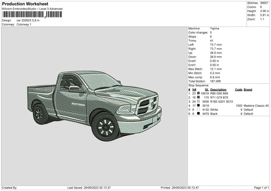Image resolution: width=271 pixels, height=191 pixels.
Task: Click the Height value 3.06 in
Action: (265, 11)
